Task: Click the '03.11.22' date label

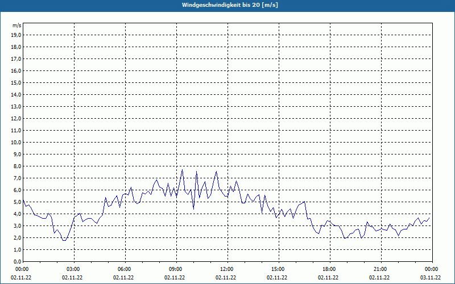Action: coord(431,278)
